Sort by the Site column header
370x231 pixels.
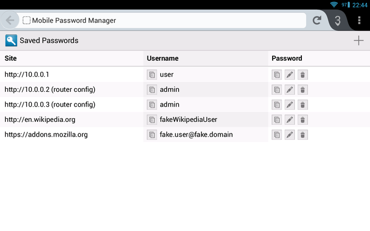pyautogui.click(x=11, y=58)
